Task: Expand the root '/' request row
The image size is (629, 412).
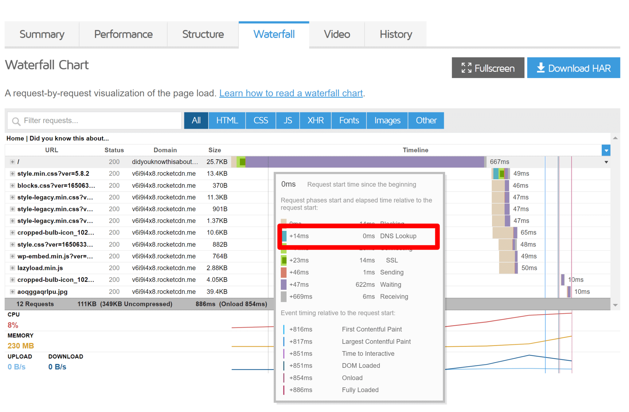Action: 12,162
